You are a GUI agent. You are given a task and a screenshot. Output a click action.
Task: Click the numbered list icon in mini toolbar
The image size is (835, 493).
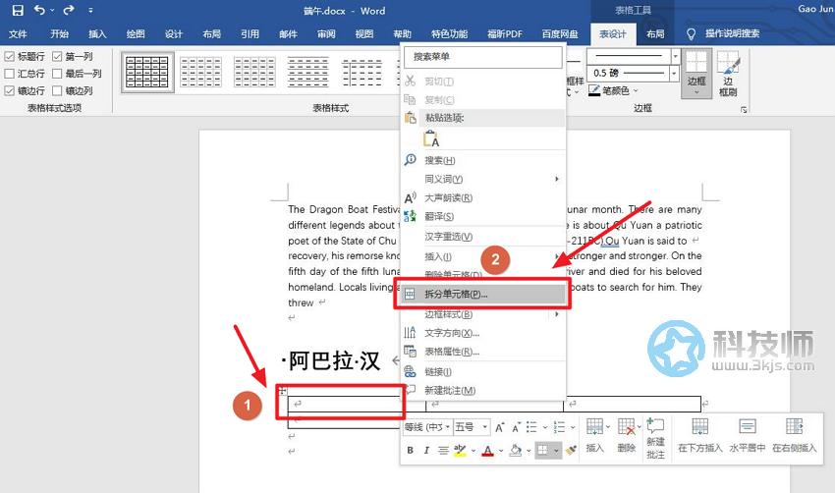point(559,427)
